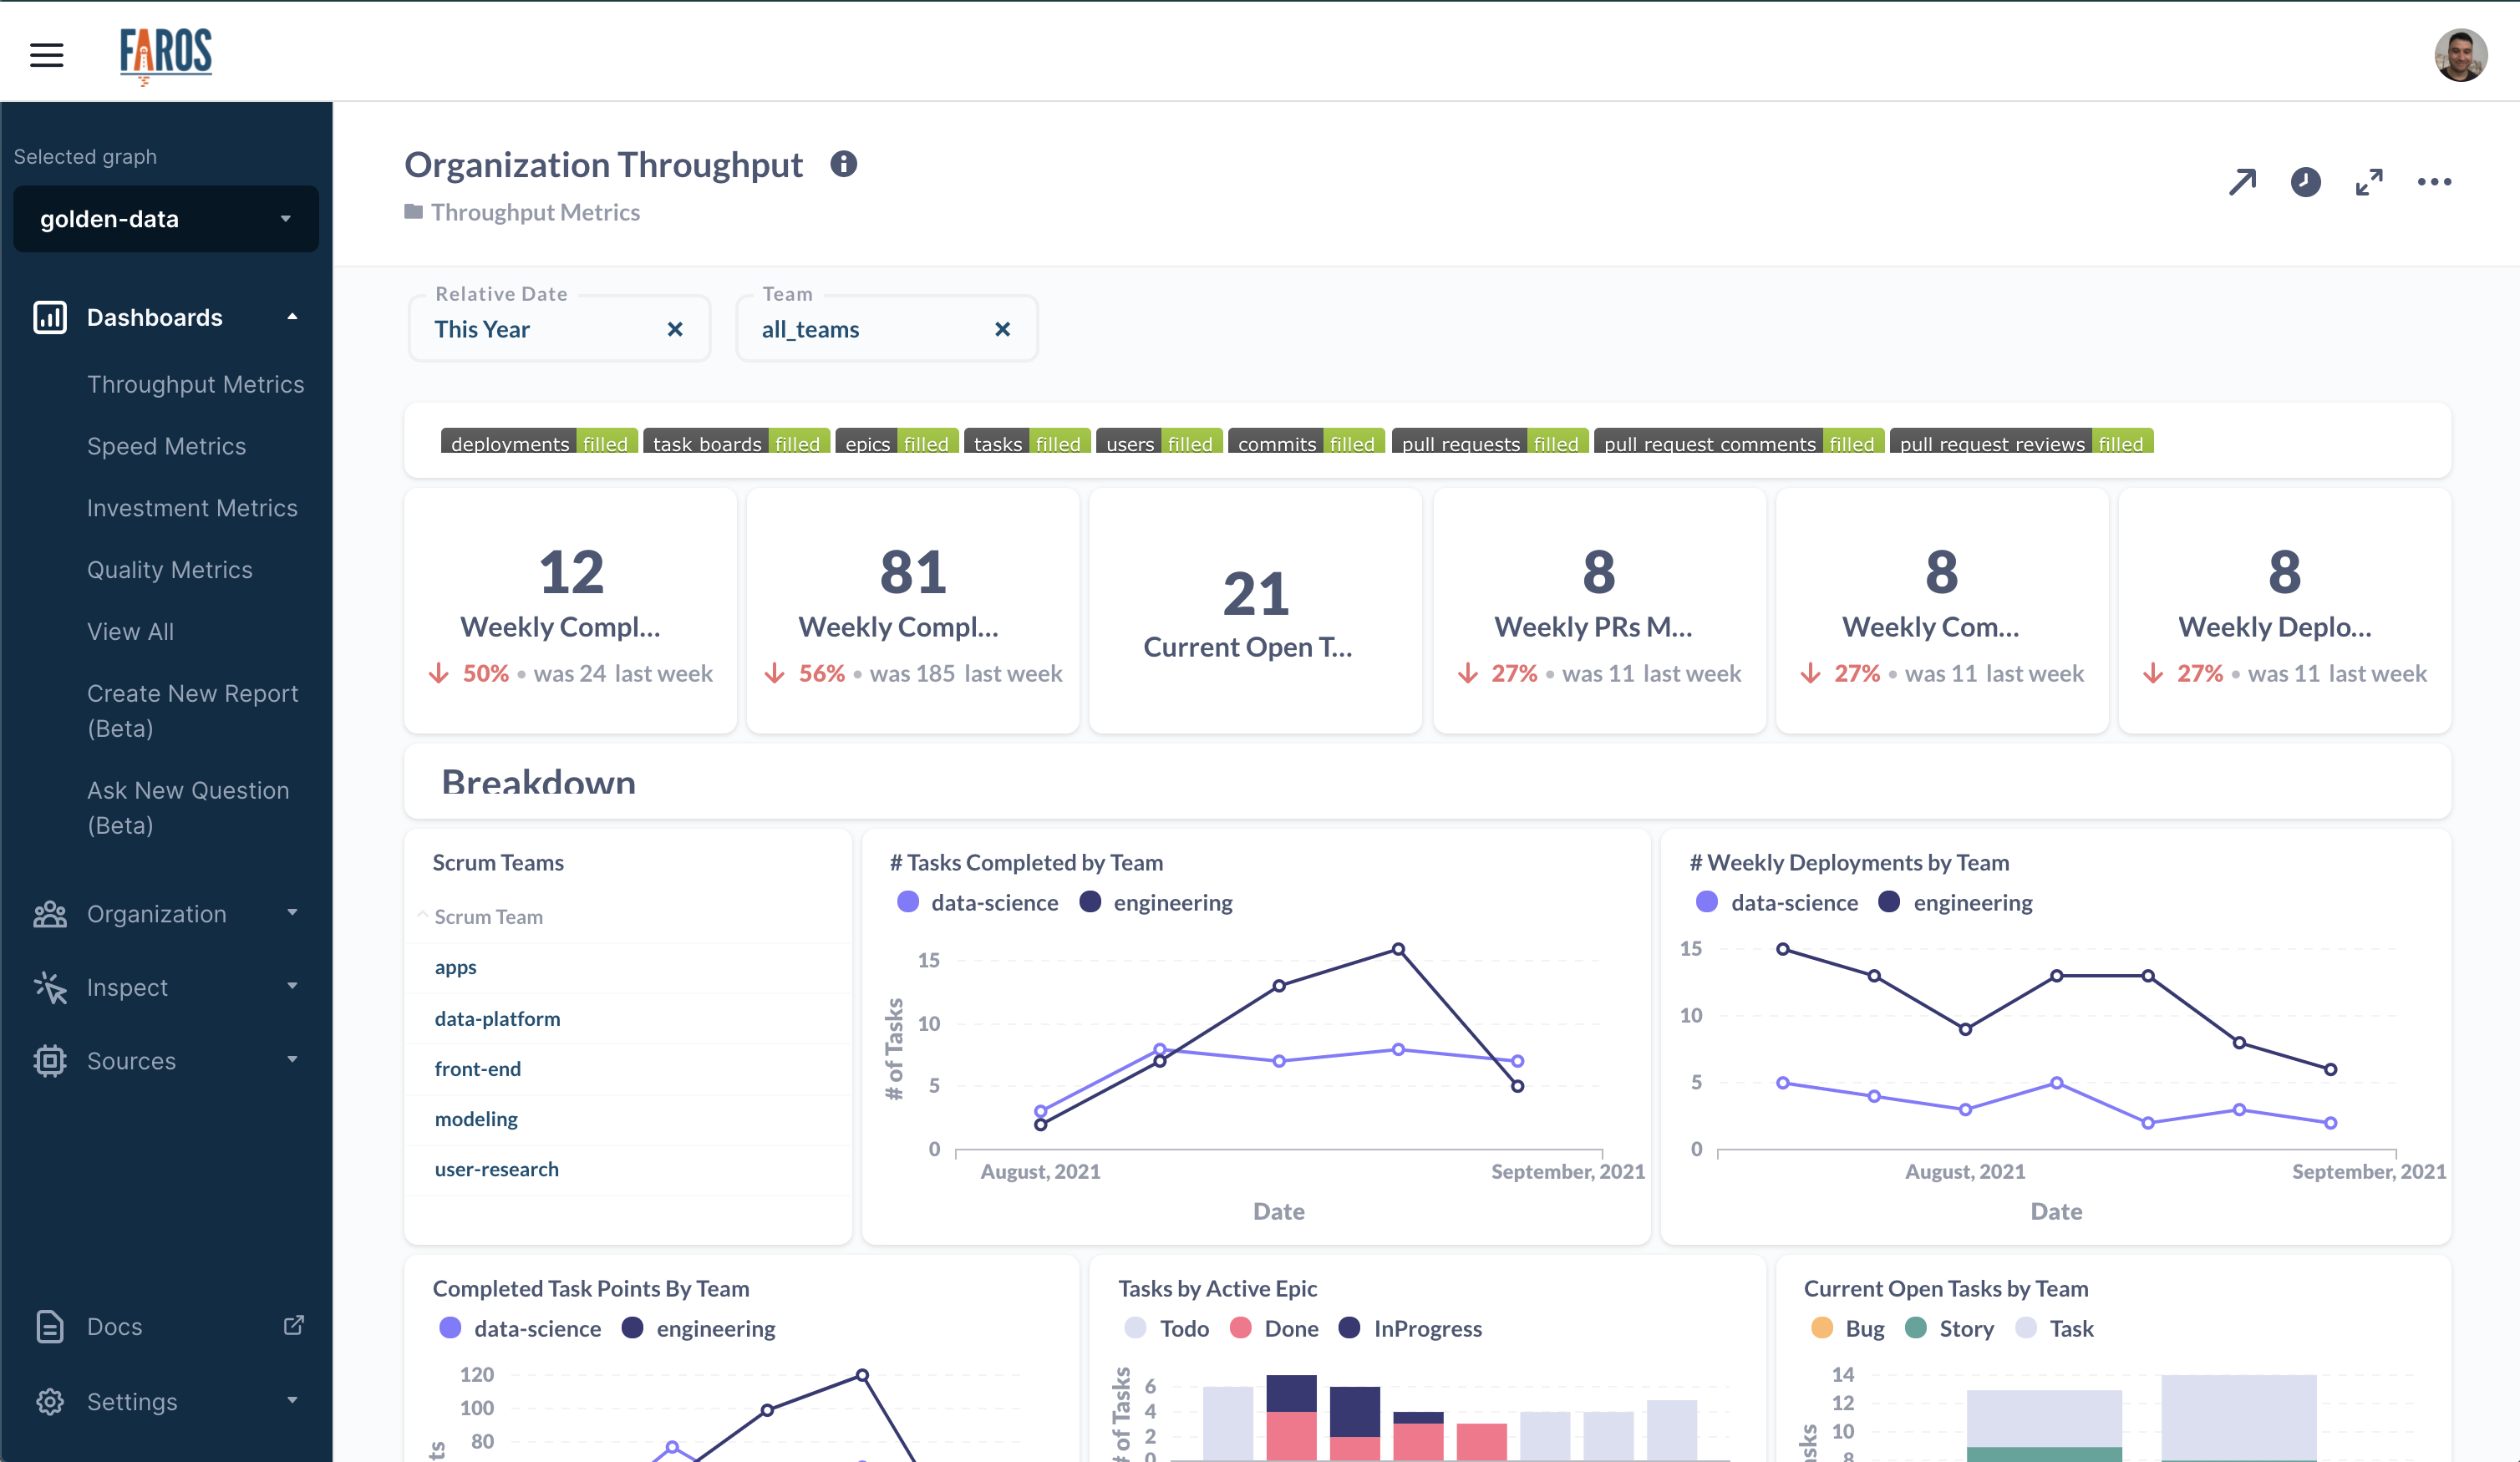Open Speed Metrics dashboard
Image resolution: width=2520 pixels, height=1462 pixels.
pyautogui.click(x=166, y=446)
